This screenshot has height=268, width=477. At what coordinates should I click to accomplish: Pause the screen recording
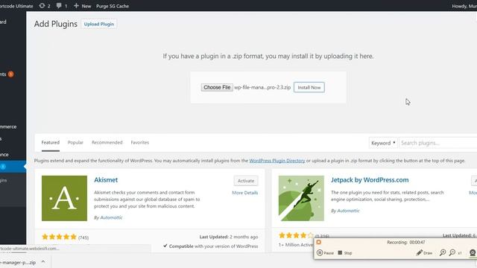coord(325,253)
